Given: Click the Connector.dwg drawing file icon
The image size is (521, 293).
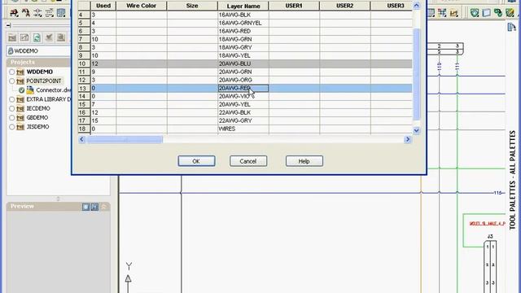Looking at the screenshot, I should [30, 90].
